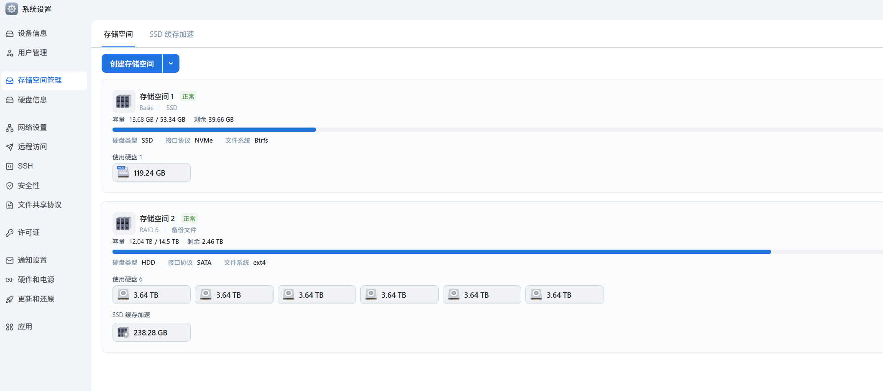This screenshot has width=883, height=391.
Task: Click the 安全性 shield icon
Action: [x=10, y=186]
